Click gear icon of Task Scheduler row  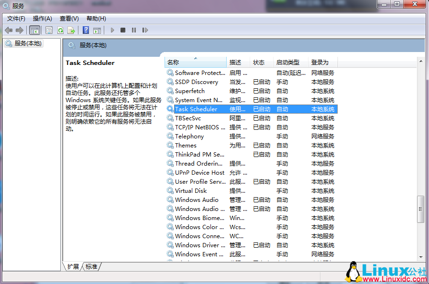coord(170,109)
